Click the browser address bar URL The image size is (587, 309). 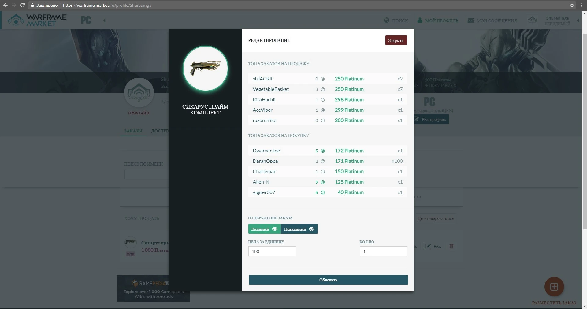point(107,5)
